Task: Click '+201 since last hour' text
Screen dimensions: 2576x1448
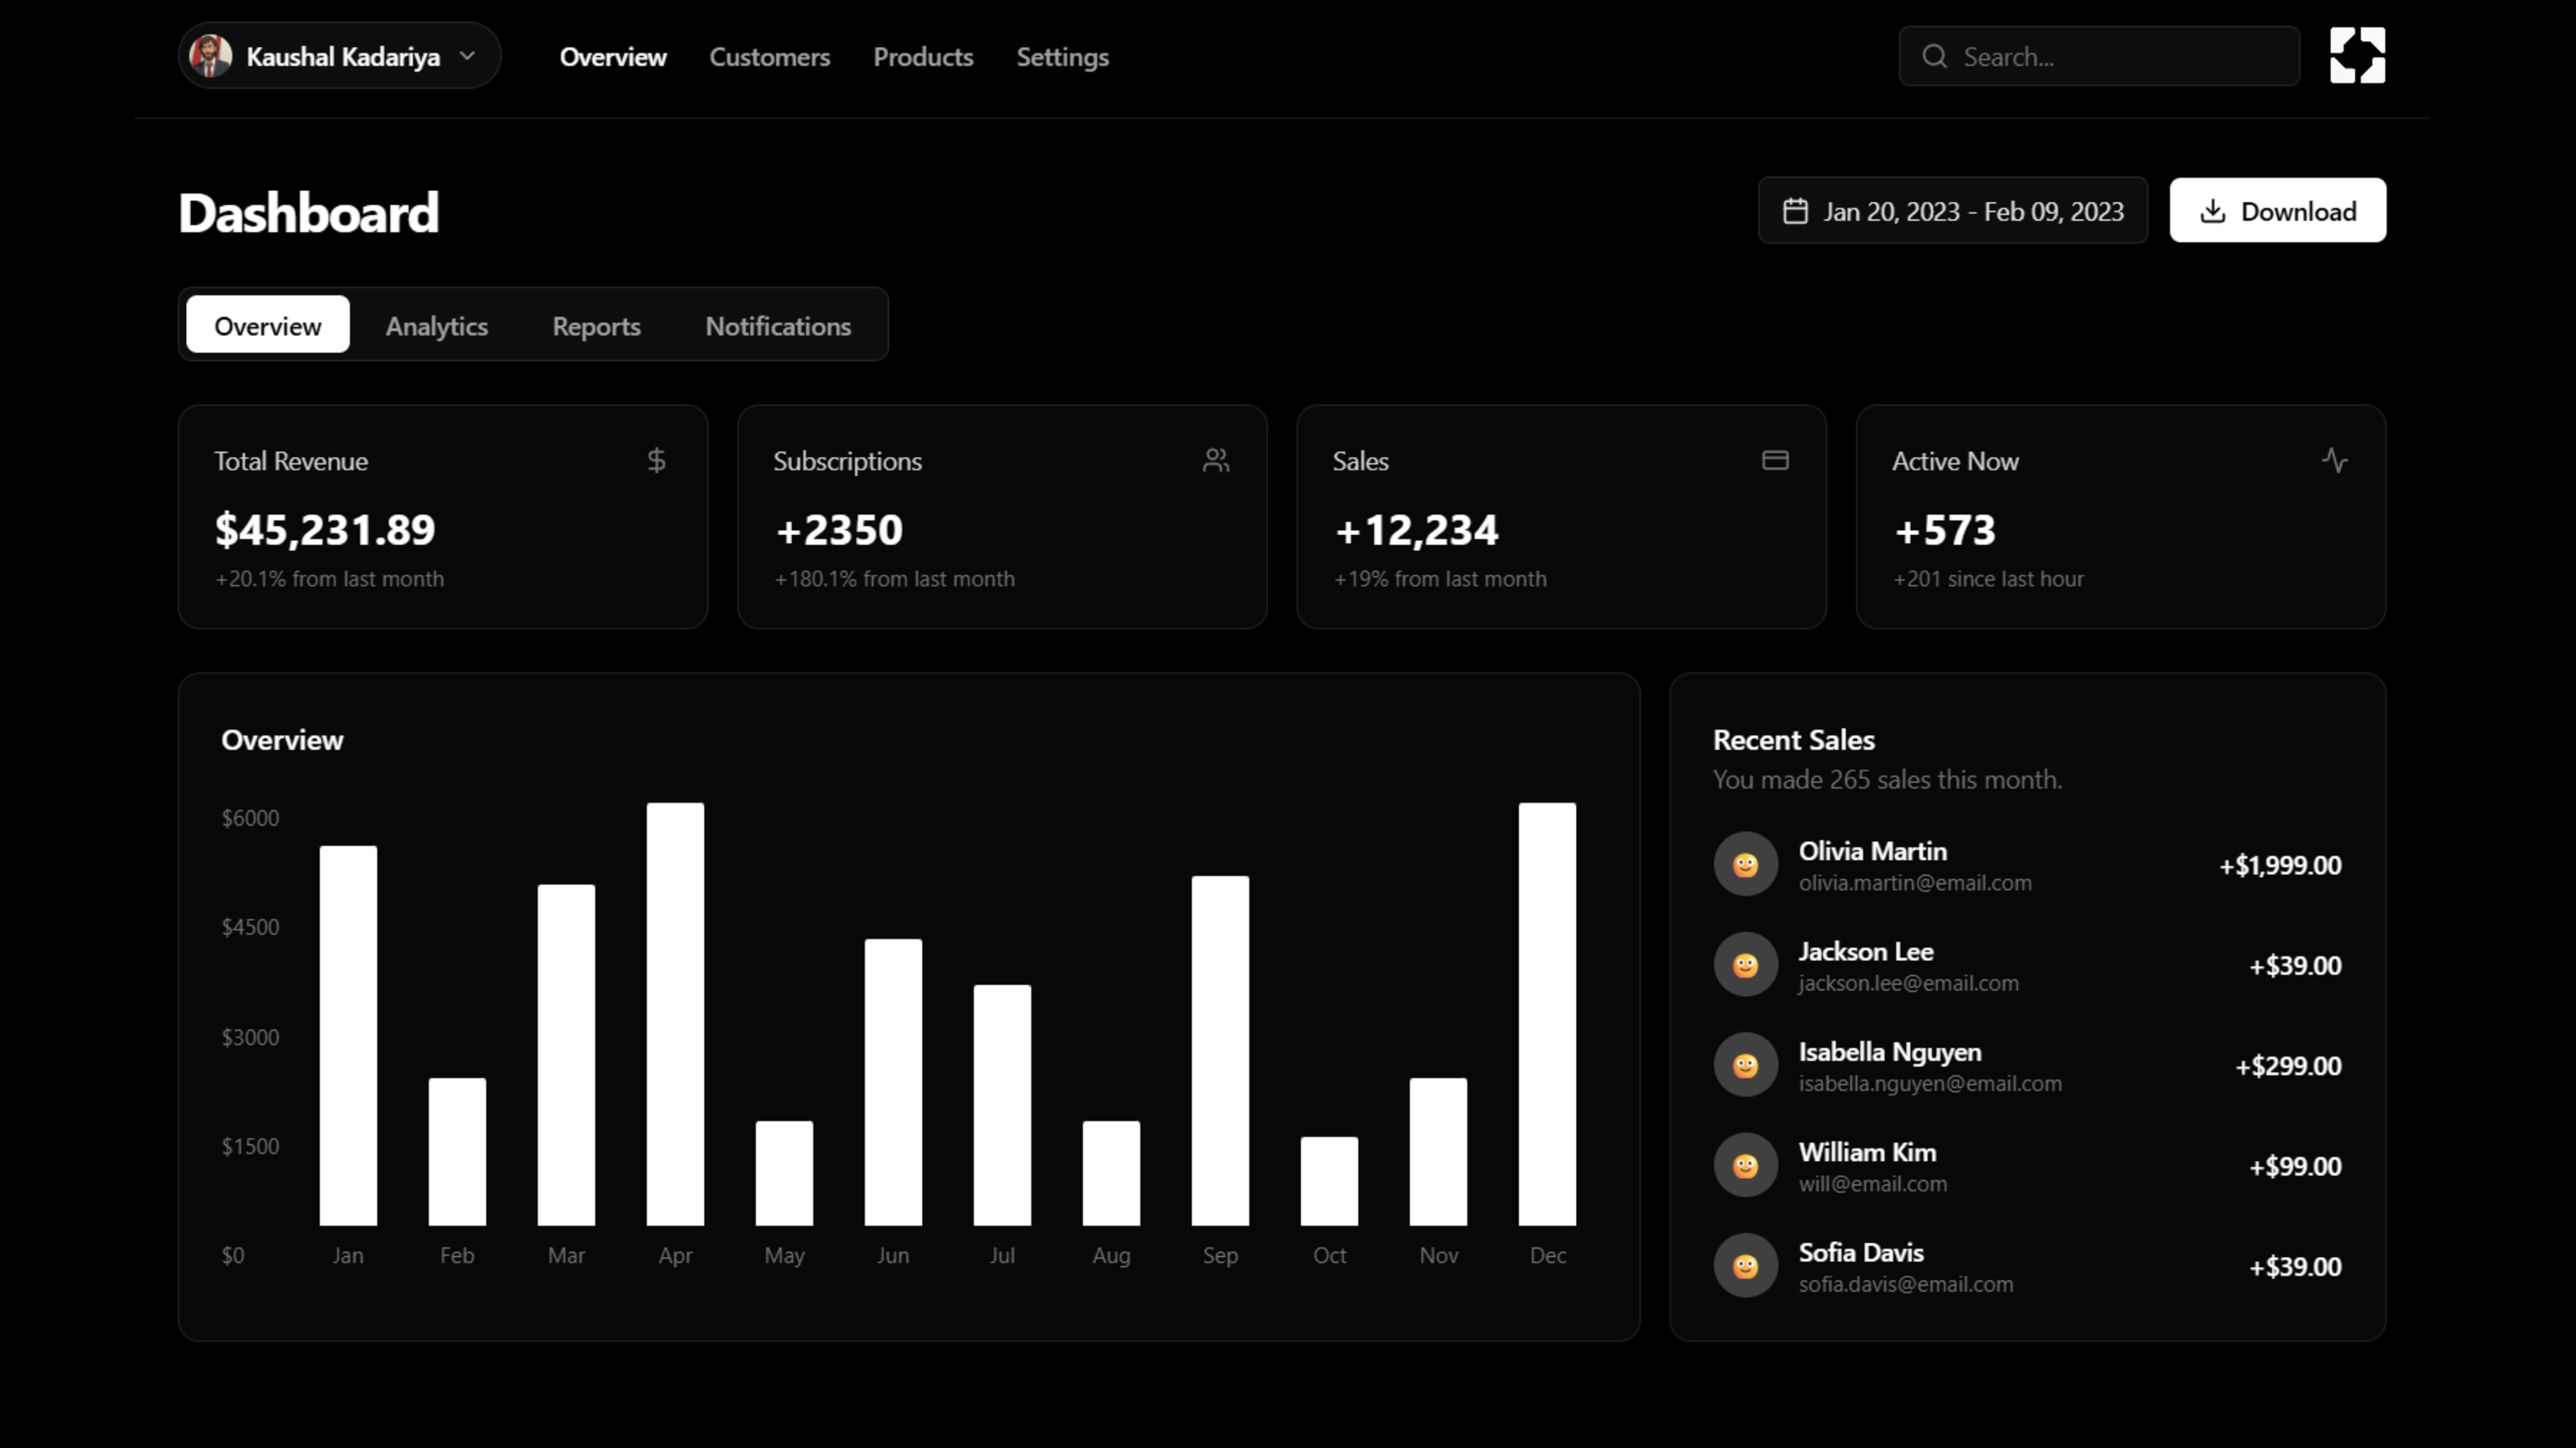Action: (x=1988, y=579)
